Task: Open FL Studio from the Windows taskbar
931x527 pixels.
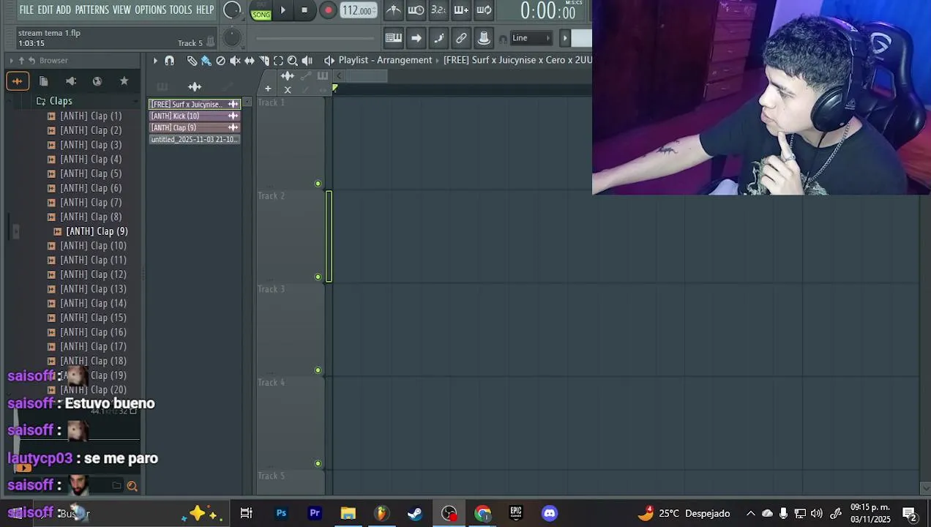Action: tap(381, 513)
